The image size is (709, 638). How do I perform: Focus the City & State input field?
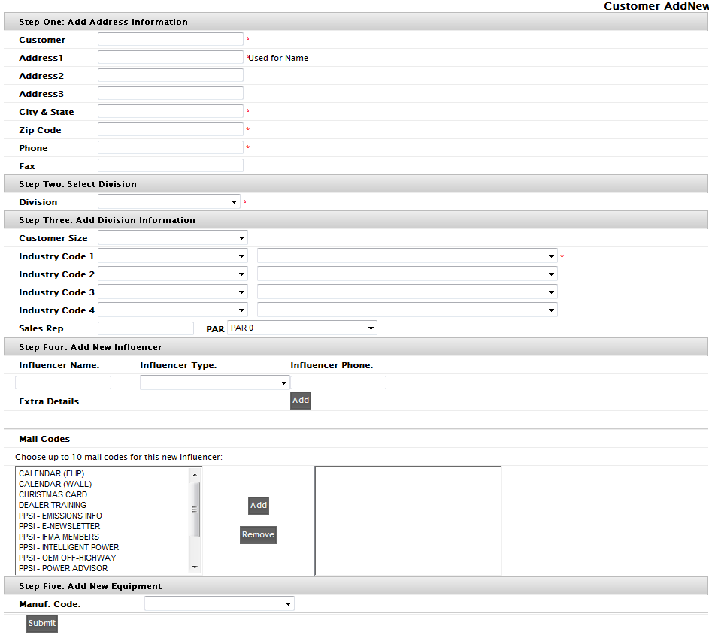tap(171, 112)
